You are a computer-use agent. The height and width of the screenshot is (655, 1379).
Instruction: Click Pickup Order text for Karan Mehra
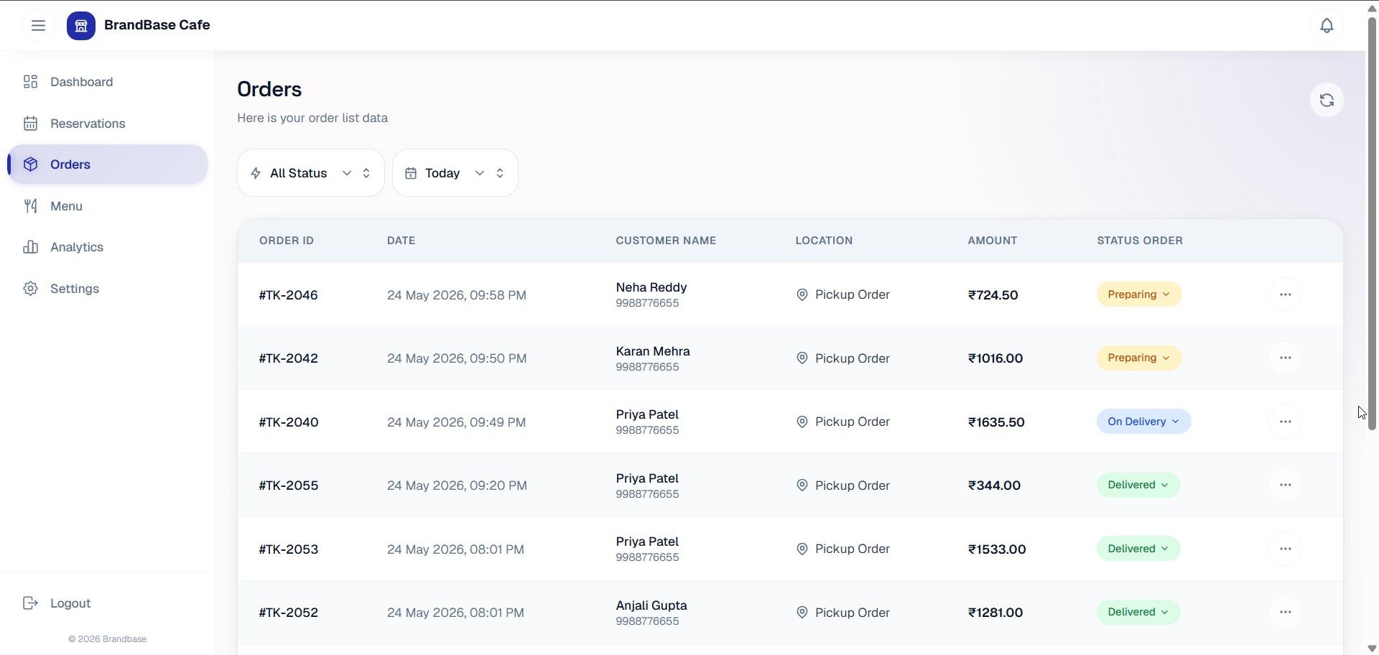pos(853,358)
